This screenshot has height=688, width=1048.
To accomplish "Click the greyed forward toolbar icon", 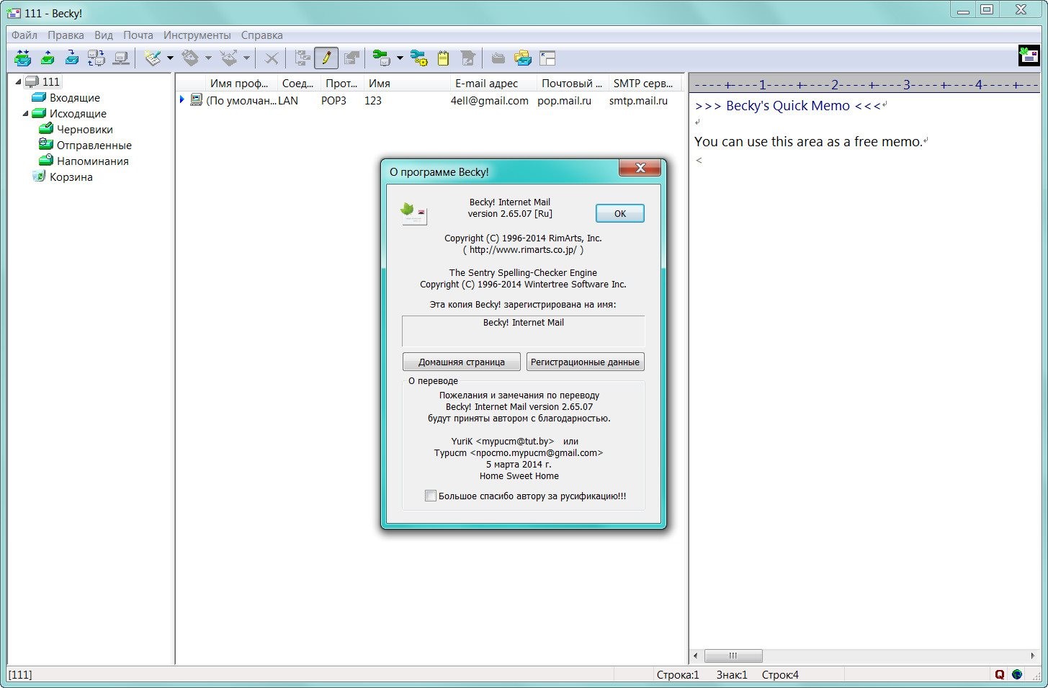I will tap(228, 58).
